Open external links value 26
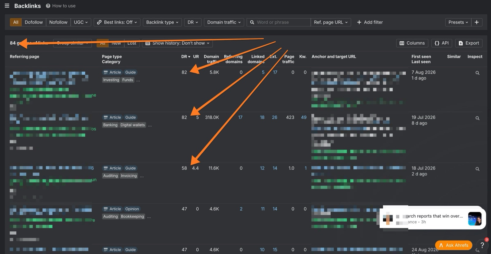Image resolution: width=491 pixels, height=254 pixels. (x=275, y=117)
